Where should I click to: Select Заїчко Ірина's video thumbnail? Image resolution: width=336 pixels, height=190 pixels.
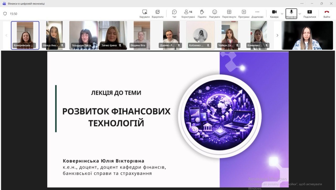pyautogui.click(x=113, y=35)
